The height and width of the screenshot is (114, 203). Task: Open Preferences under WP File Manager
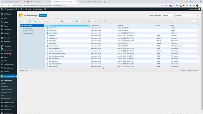click(5, 86)
